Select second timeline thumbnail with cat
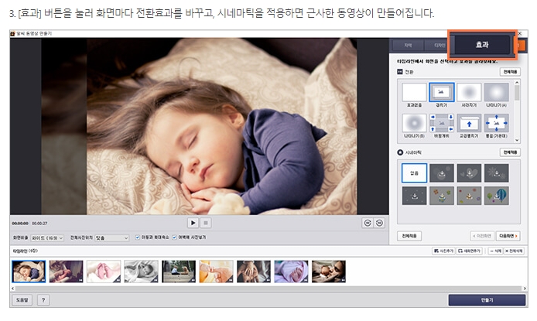 [66, 271]
